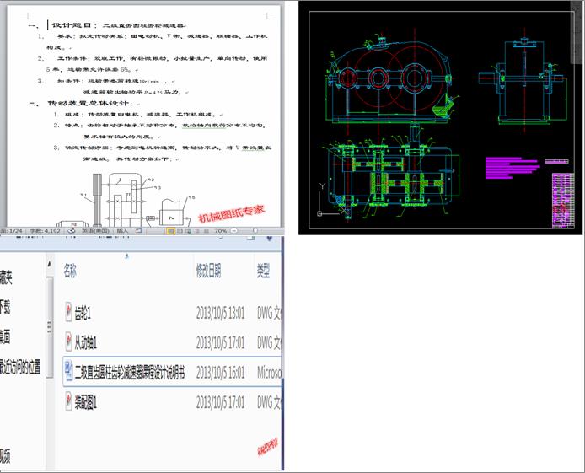The image size is (585, 473).
Task: Click the language indicator 英语(美国)
Action: (x=95, y=231)
